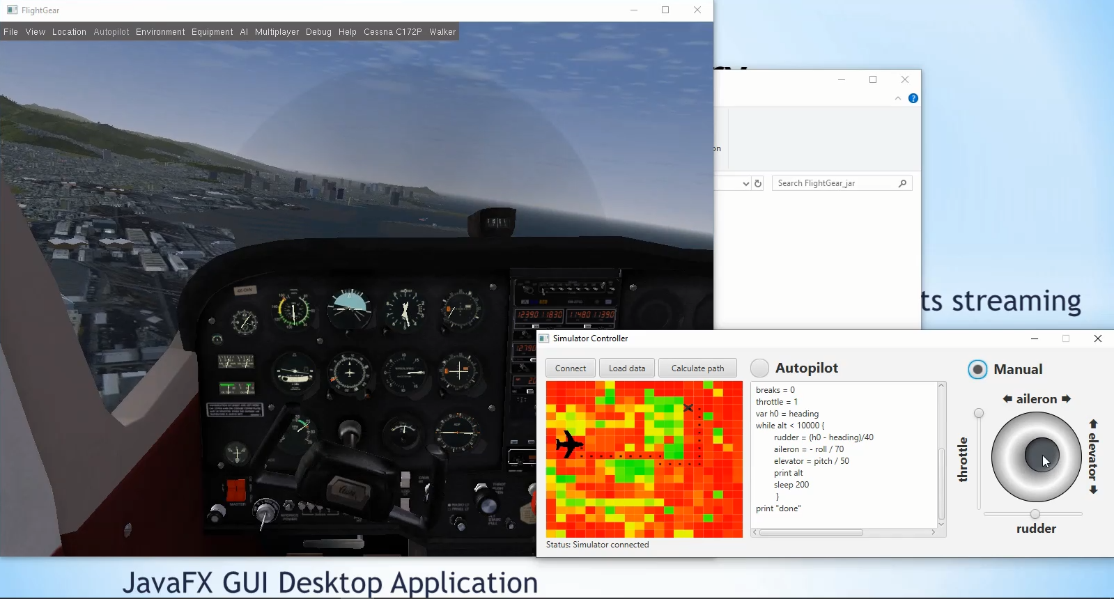The image size is (1114, 599).
Task: Click the 'Status: Simulator connected' text
Action: [x=598, y=545]
